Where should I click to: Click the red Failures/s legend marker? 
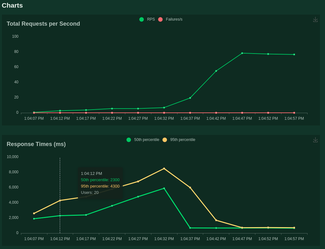(160, 19)
